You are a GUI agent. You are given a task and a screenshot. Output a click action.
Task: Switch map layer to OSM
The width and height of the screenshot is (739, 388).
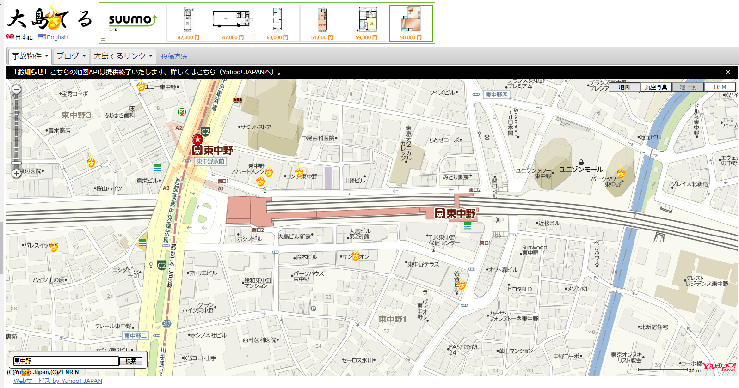(x=720, y=87)
